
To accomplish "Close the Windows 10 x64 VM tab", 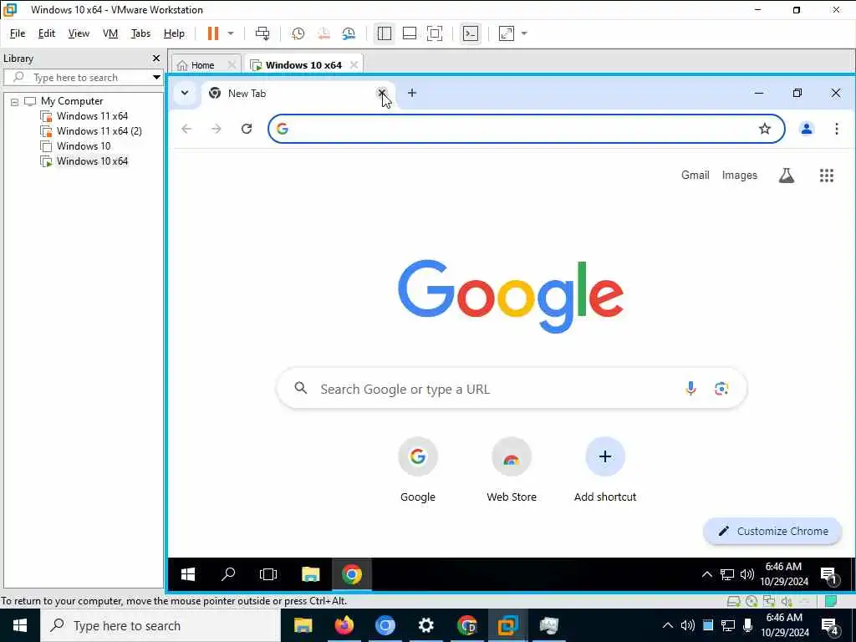I will (354, 65).
